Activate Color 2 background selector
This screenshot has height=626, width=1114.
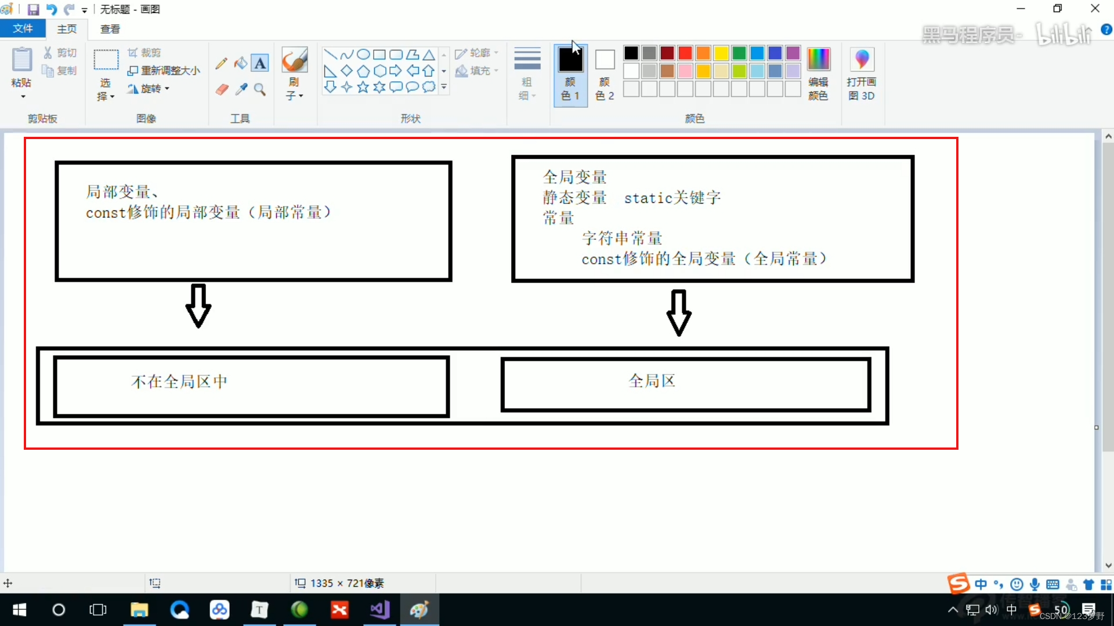605,74
